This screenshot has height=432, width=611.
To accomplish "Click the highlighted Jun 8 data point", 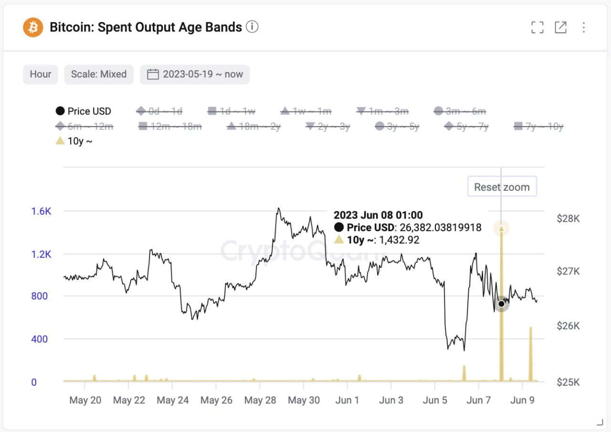I will (x=501, y=304).
